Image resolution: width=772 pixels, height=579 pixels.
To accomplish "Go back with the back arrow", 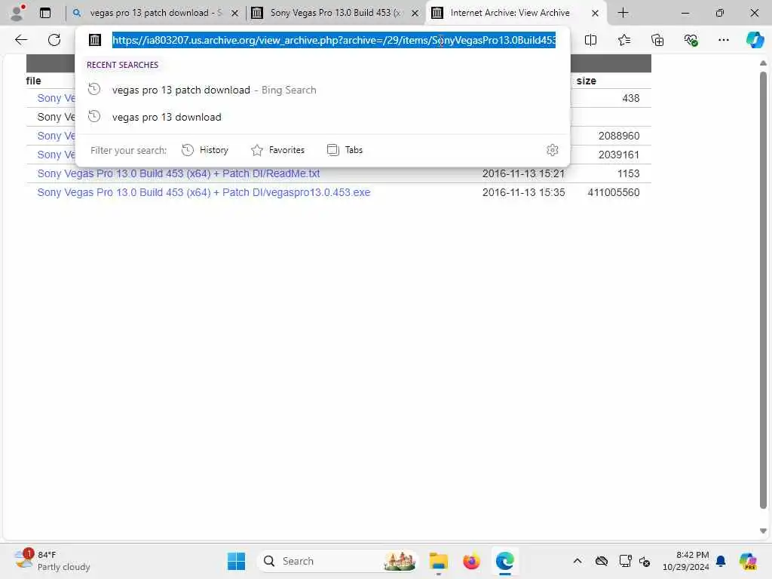I will coord(21,40).
